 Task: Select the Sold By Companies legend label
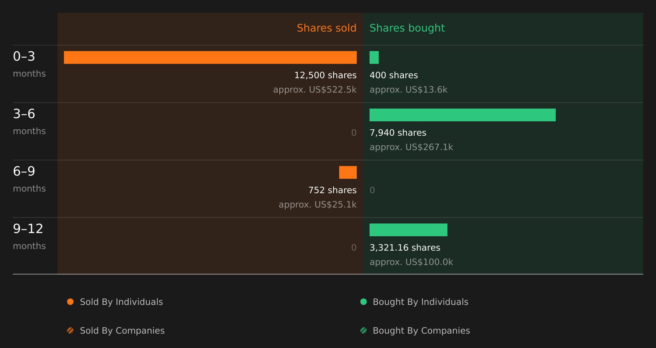click(x=122, y=330)
